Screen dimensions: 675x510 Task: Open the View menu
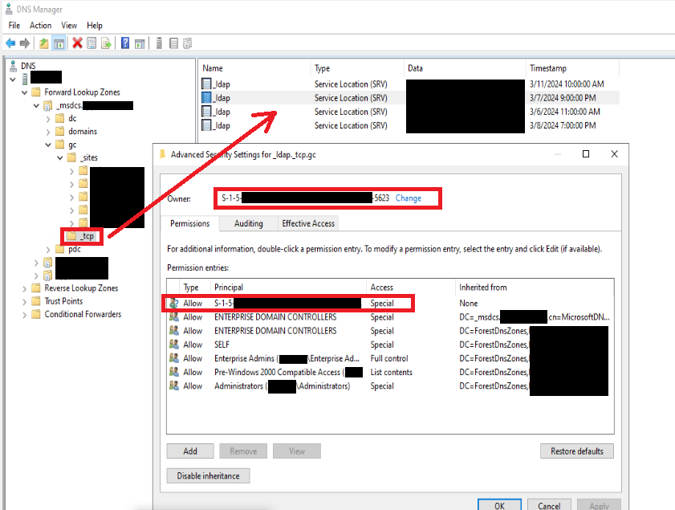[69, 26]
